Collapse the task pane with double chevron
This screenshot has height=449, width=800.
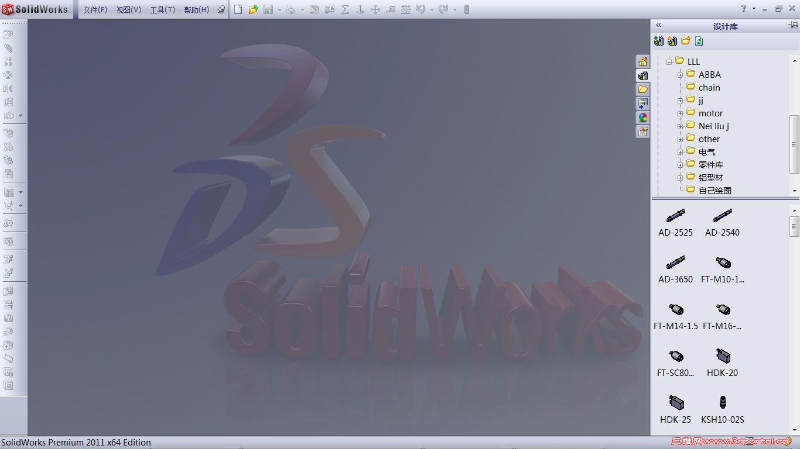(x=659, y=25)
